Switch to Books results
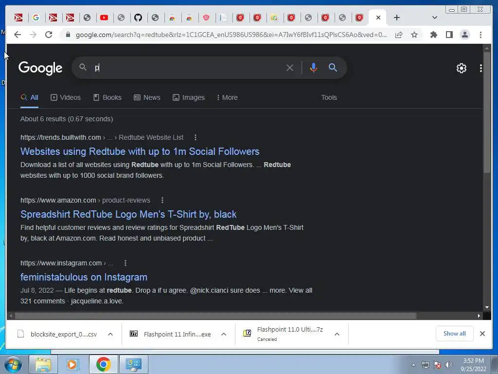 (107, 97)
